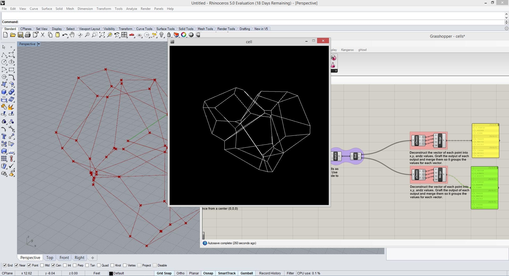Select the Circle drawing tool
Viewport: 509px width, 276px height.
4,62
